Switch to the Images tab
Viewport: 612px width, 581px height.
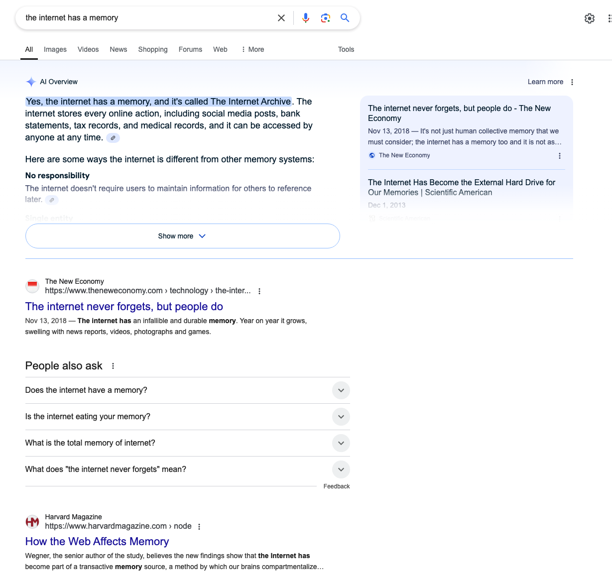click(55, 49)
